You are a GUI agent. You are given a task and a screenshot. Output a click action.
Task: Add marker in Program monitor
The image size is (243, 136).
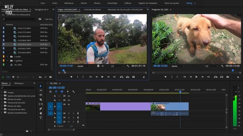point(166,77)
